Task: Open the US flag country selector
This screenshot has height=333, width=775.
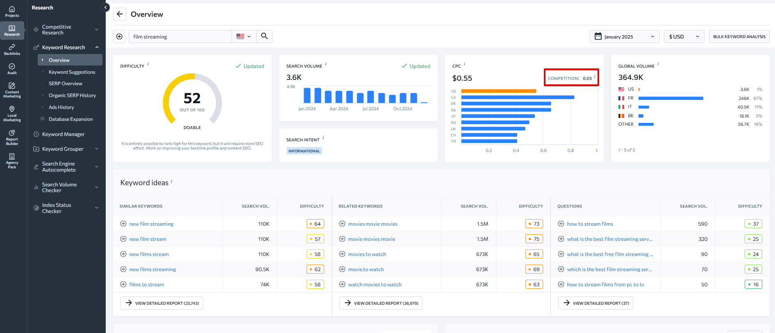Action: [x=243, y=36]
